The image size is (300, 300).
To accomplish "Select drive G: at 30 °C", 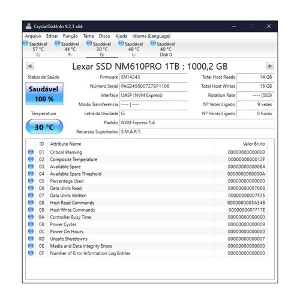I will click(102, 49).
